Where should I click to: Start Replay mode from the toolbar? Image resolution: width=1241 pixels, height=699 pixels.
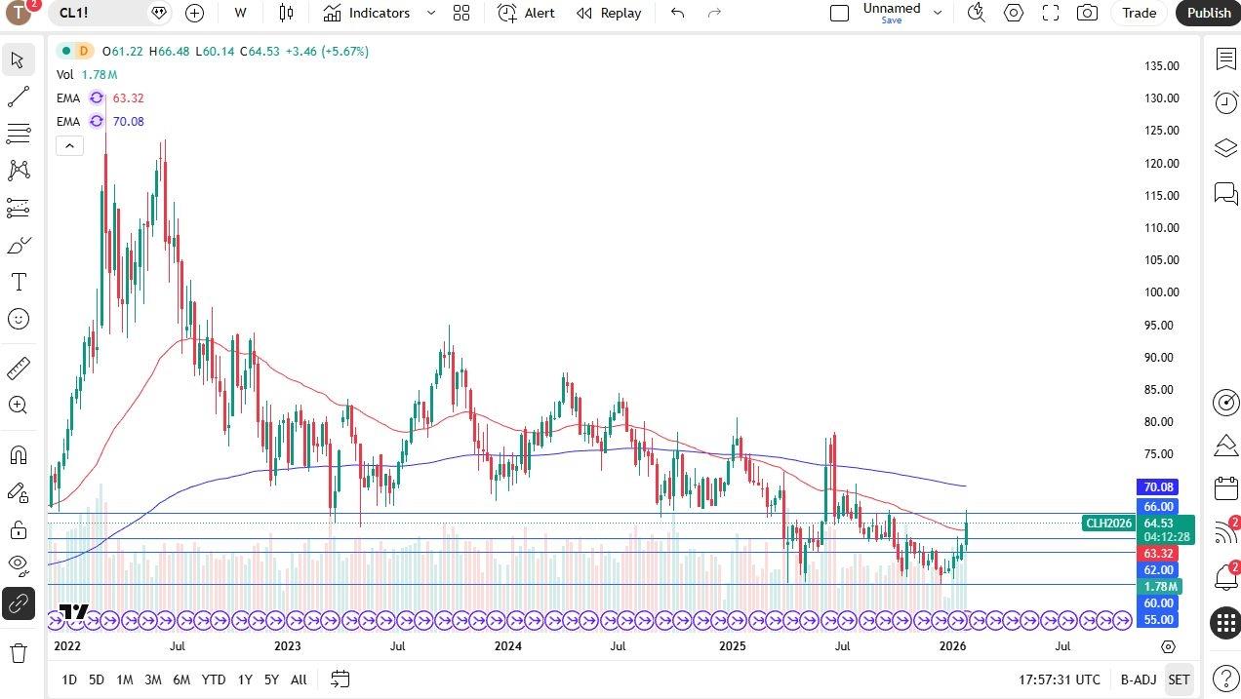point(608,13)
